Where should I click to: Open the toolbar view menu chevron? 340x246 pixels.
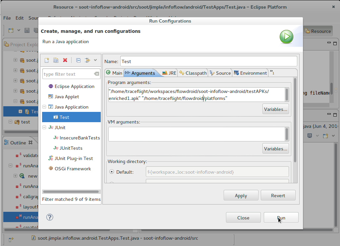coord(95,60)
